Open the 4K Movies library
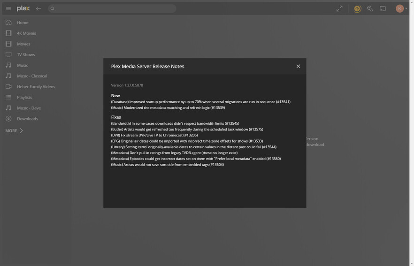Viewport: 414px width, 266px height. click(26, 33)
